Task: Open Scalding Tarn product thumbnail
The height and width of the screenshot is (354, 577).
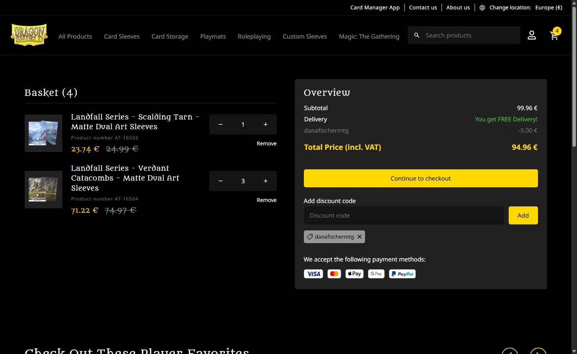Action: [x=44, y=133]
